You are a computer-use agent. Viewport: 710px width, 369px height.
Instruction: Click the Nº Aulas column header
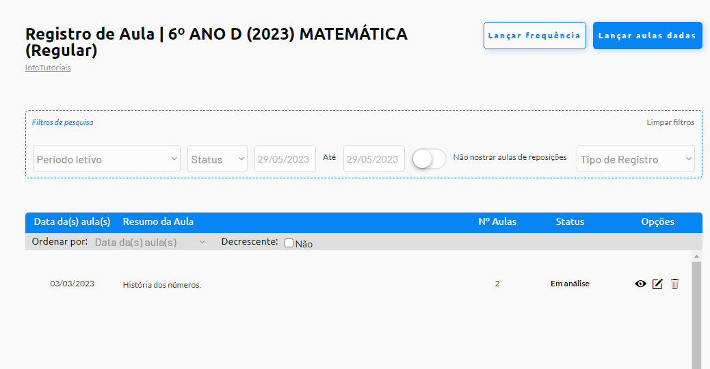(x=497, y=221)
